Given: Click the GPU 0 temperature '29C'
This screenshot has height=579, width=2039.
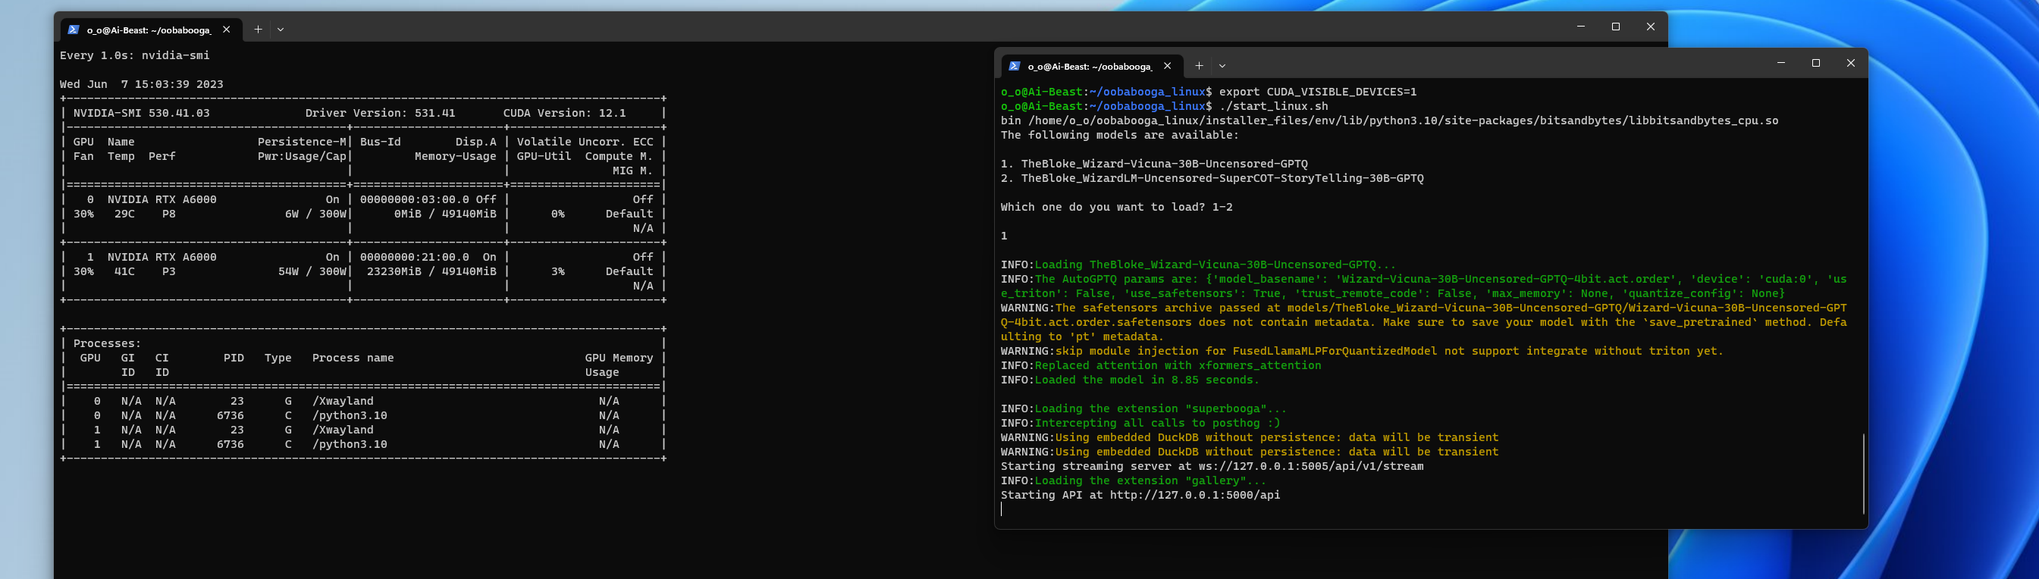Looking at the screenshot, I should pos(124,214).
